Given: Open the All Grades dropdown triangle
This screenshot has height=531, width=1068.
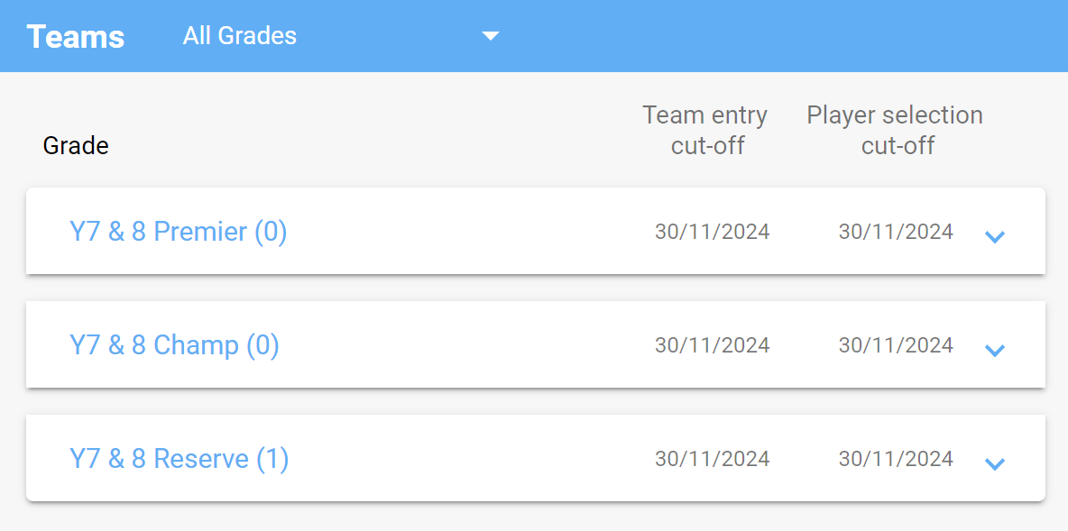Looking at the screenshot, I should point(491,36).
